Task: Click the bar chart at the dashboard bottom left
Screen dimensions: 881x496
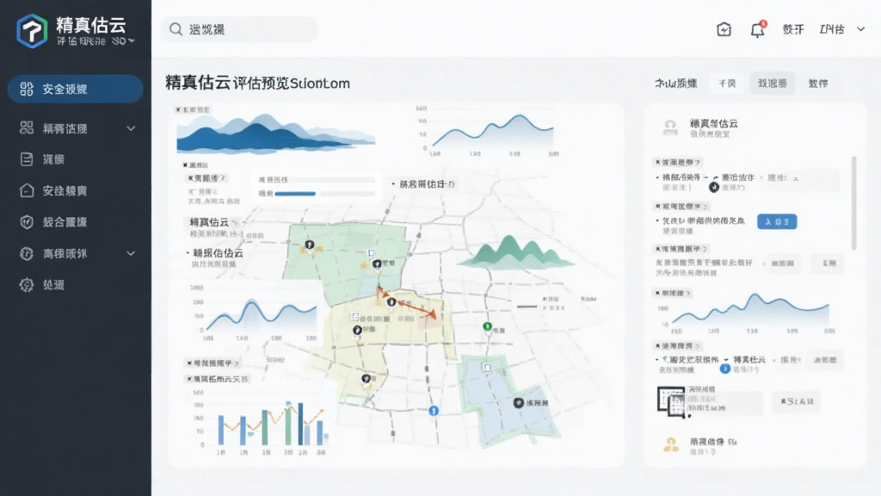Action: (x=263, y=422)
